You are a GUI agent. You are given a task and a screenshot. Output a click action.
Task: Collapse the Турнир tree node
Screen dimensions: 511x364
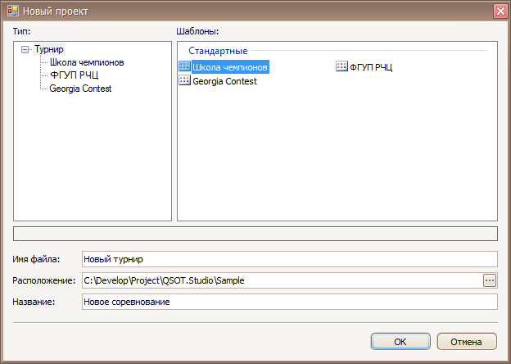(25, 49)
